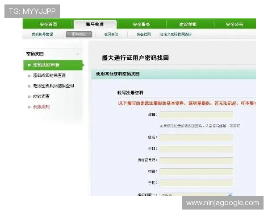Go to the 建议举报 tab

(x=188, y=24)
